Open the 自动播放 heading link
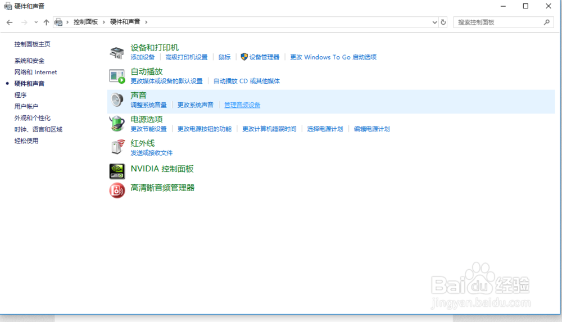The width and height of the screenshot is (562, 322). point(147,71)
